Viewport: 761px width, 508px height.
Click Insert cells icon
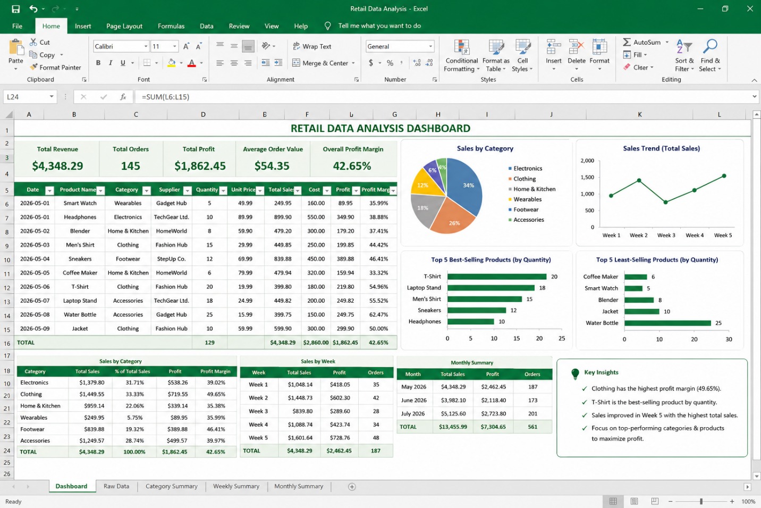pos(553,47)
